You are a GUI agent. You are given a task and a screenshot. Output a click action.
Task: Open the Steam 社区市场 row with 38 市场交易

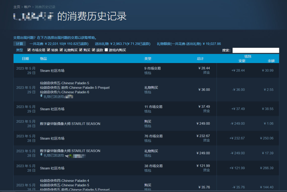point(146,168)
